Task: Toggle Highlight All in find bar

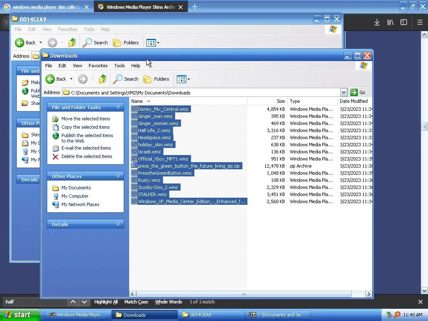Action: pyautogui.click(x=106, y=302)
